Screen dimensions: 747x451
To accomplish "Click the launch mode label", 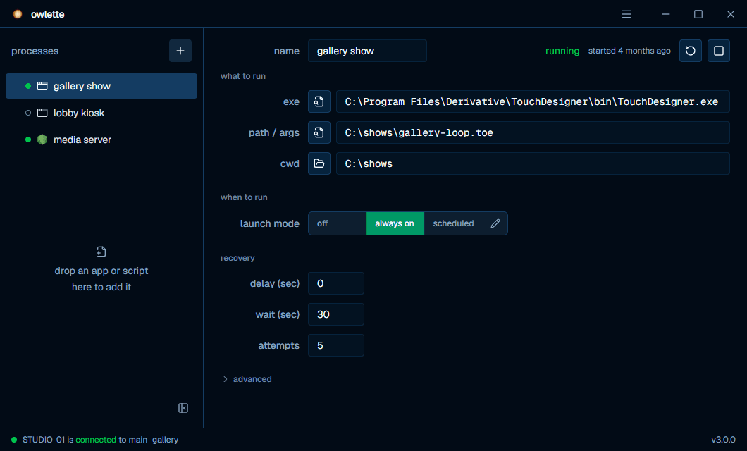I will (270, 223).
